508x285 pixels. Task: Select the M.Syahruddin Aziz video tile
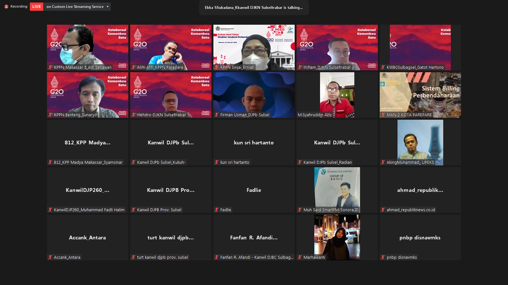click(337, 95)
